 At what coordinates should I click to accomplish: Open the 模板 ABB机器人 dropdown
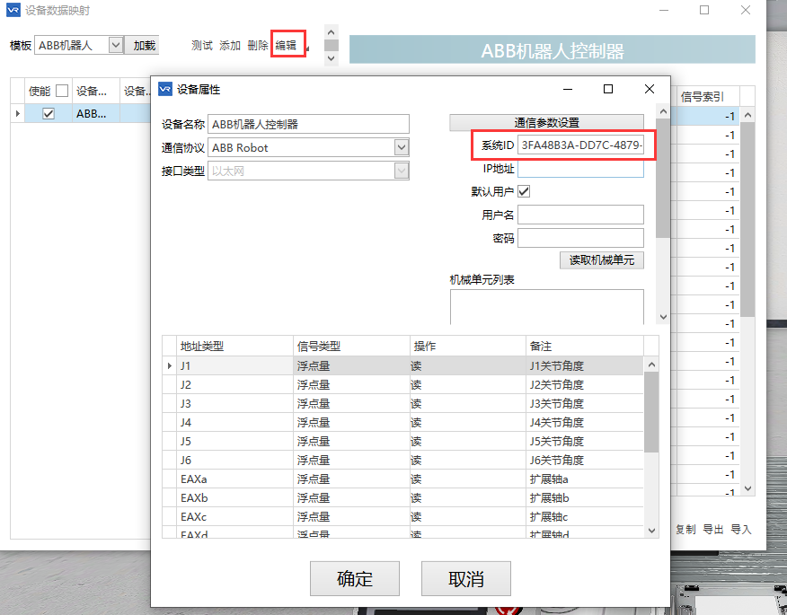[116, 45]
